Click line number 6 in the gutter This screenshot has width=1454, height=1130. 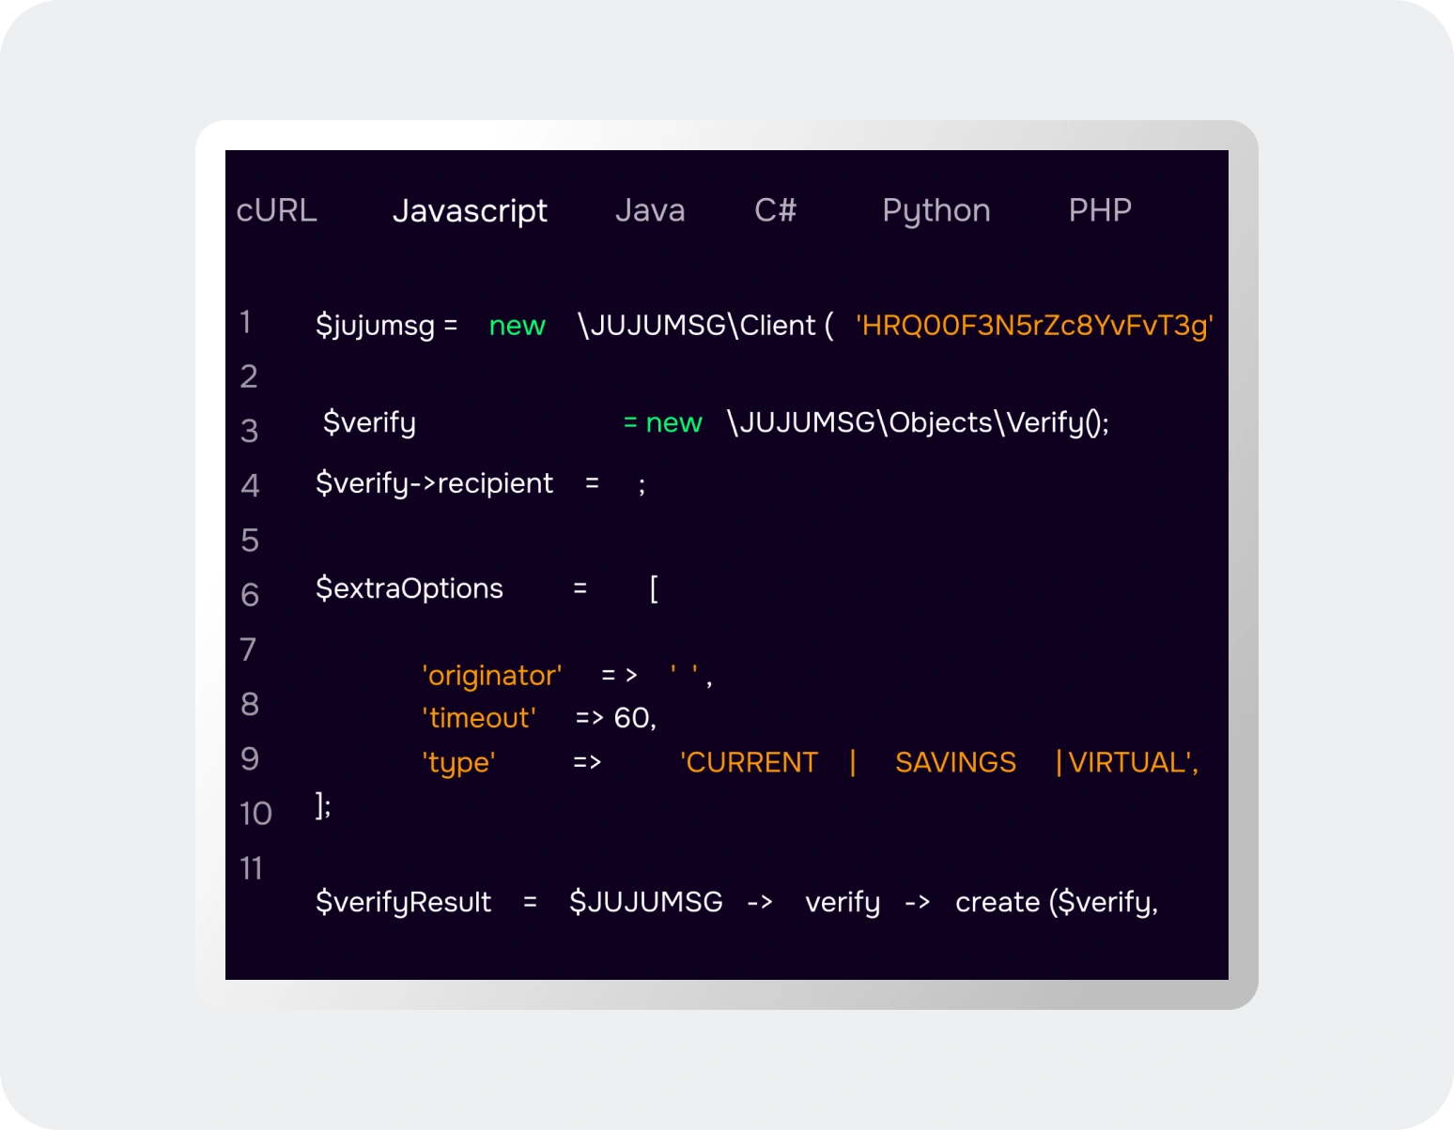(x=249, y=595)
